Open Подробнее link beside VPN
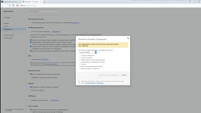The width and height of the screenshot is (201, 113). [45, 59]
